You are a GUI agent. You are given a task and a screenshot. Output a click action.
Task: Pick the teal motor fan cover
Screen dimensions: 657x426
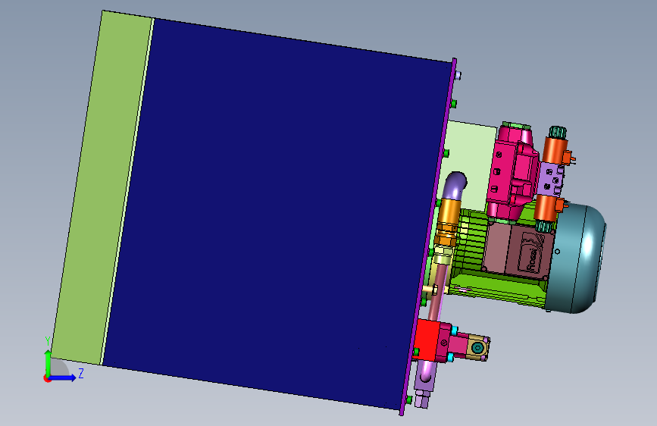[x=578, y=258]
